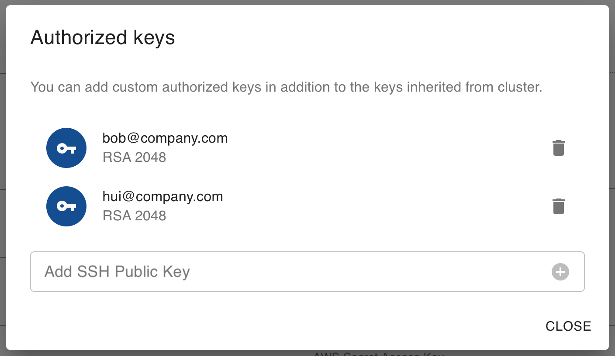Click the dimmed backdrop outside the dialog

307,353
